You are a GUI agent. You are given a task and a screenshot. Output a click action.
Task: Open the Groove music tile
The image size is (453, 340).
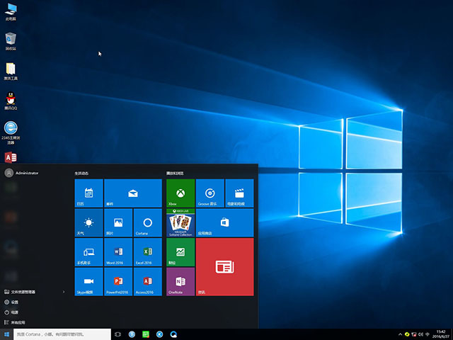point(210,193)
